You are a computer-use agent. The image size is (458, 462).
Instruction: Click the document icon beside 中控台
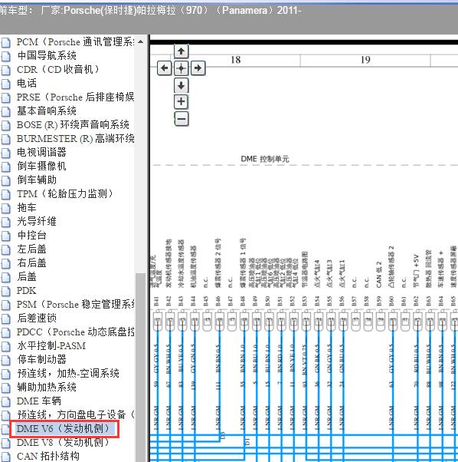point(5,236)
